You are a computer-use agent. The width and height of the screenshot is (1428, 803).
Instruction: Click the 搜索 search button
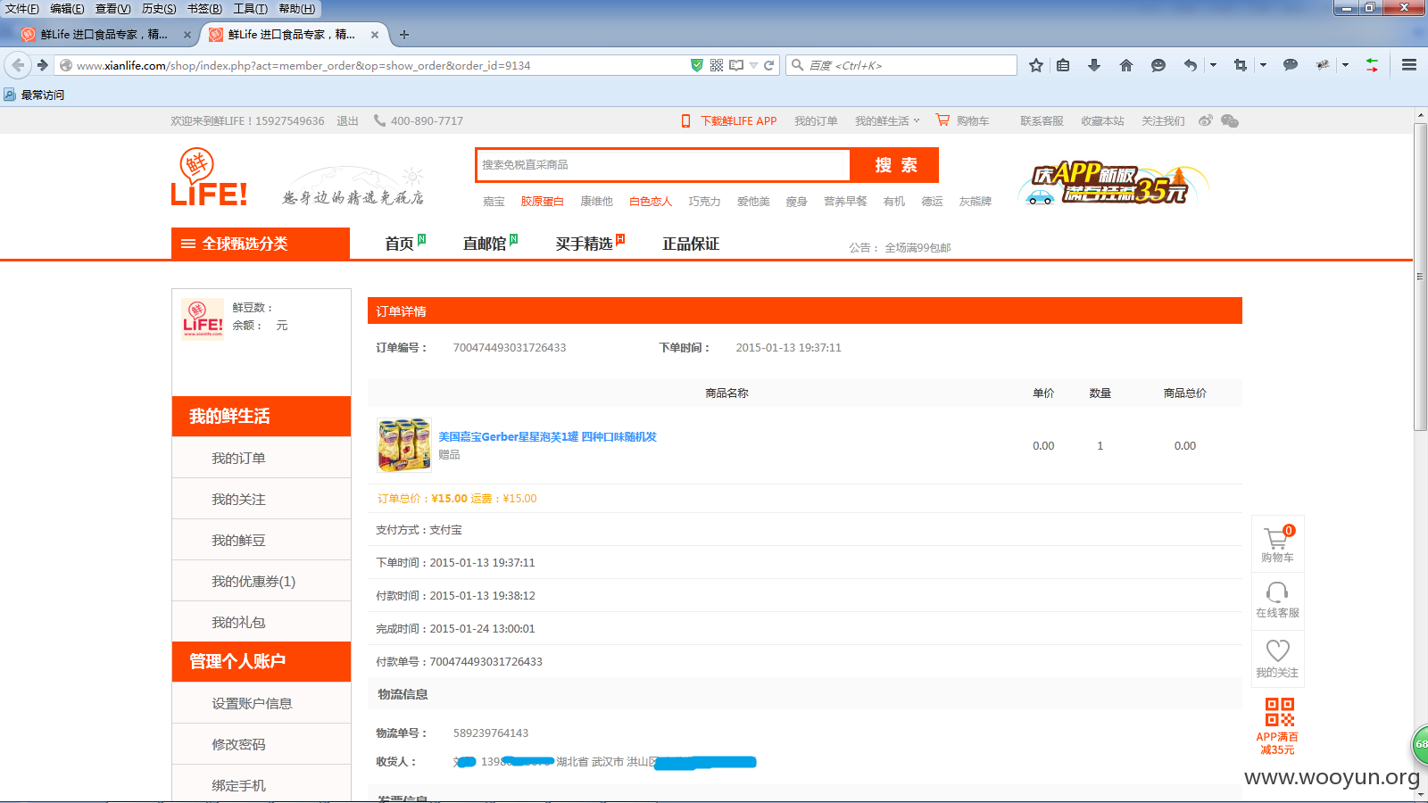pos(895,165)
